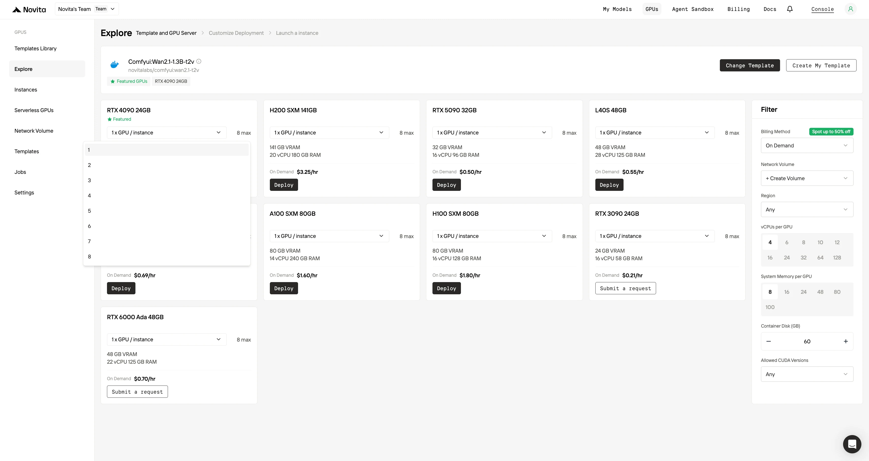Expand the H100 SXM GPU count dropdown
869x461 pixels.
tap(492, 236)
